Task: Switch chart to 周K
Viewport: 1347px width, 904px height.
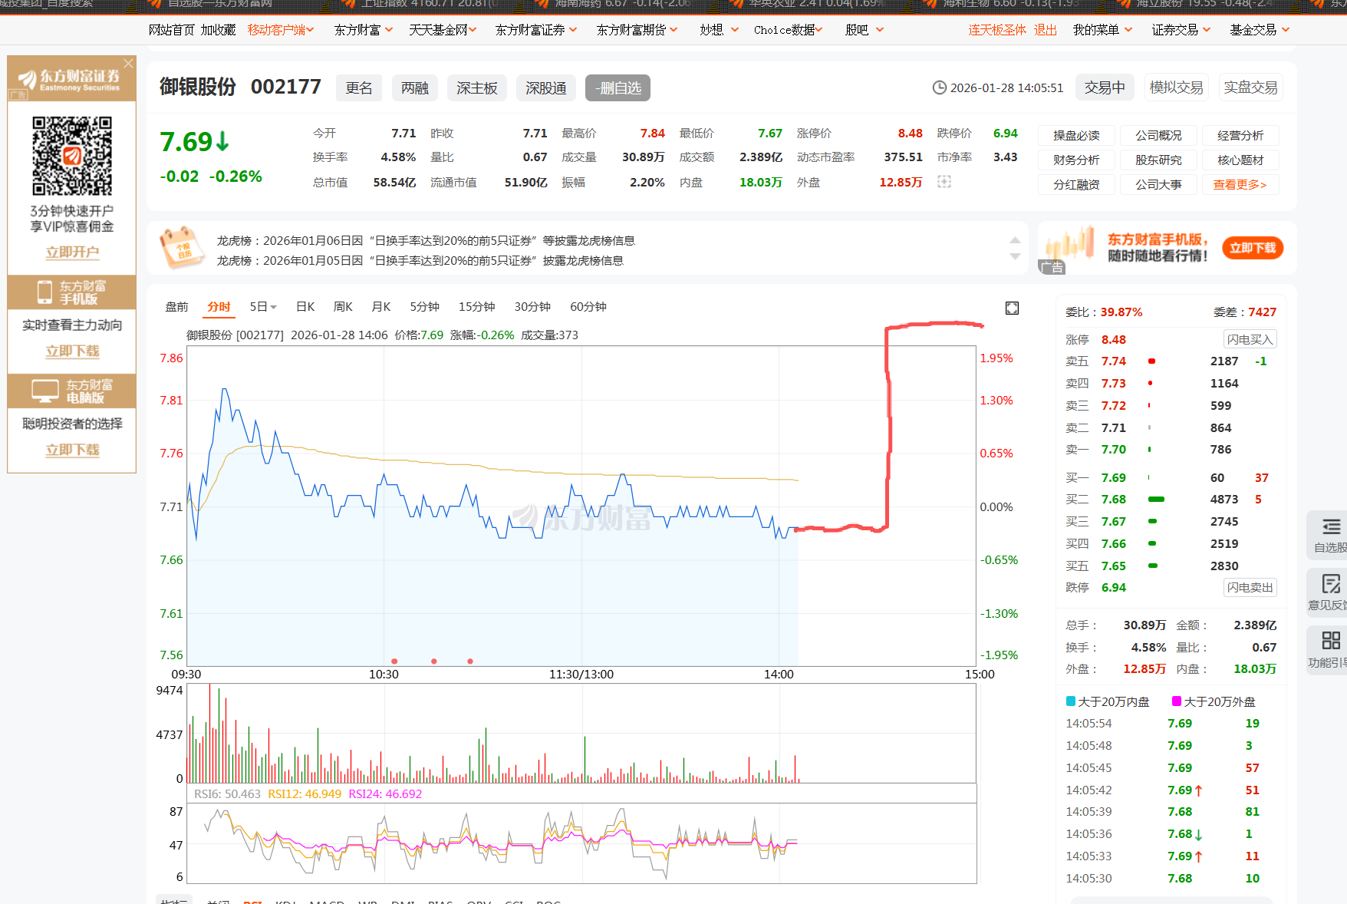Action: click(343, 307)
